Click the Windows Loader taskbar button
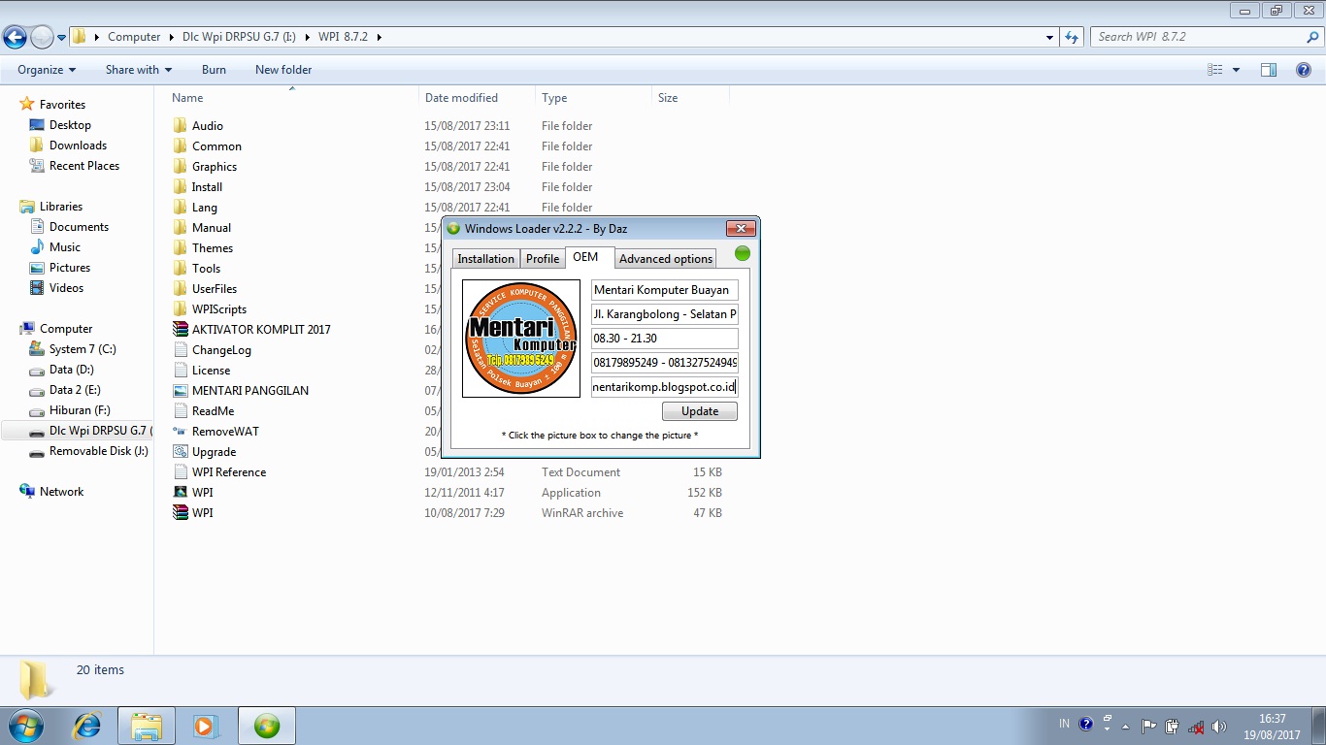This screenshot has width=1326, height=745. [266, 726]
